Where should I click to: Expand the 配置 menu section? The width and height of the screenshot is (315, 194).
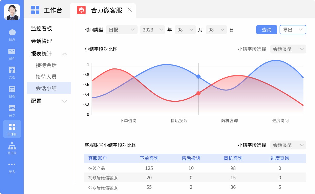coord(64,101)
